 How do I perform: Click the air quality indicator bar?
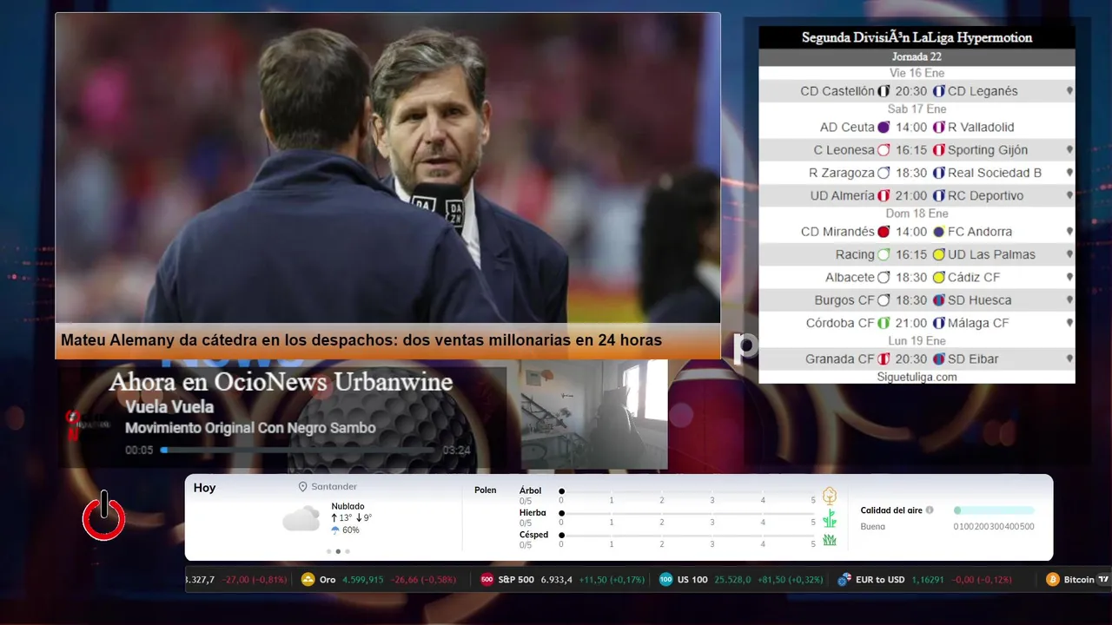[994, 510]
